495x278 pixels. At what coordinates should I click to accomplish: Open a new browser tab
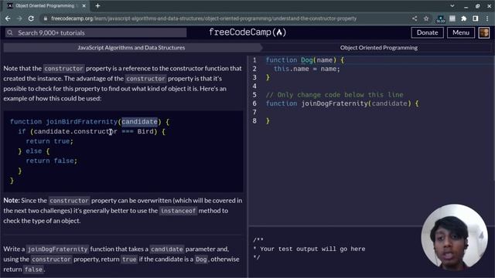click(x=98, y=5)
